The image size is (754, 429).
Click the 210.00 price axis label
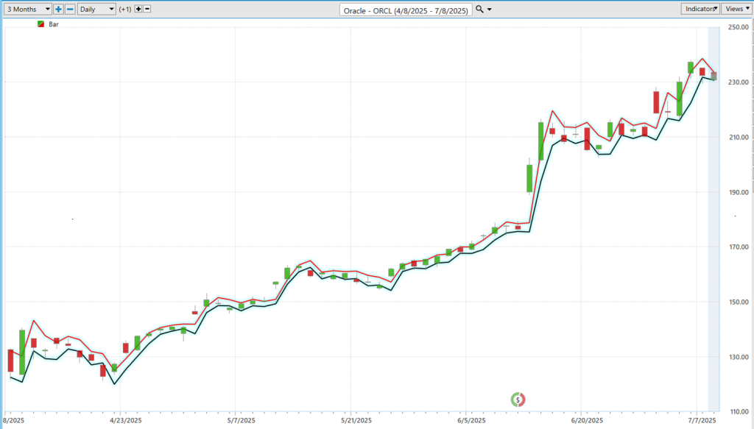point(738,138)
